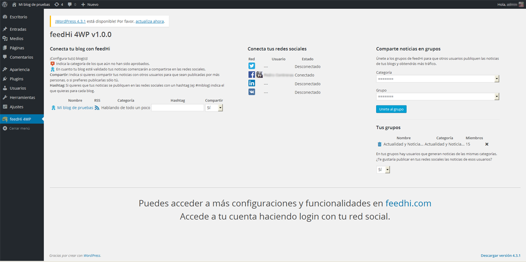
Task: Click Hablando de todo un poco category
Action: 126,108
